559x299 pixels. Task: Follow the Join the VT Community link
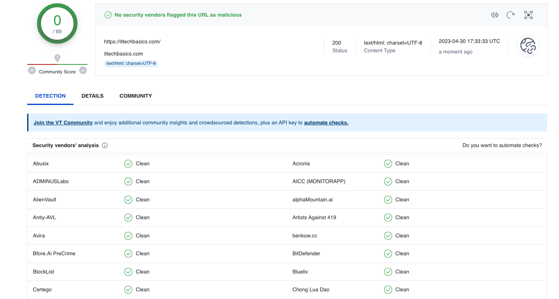point(63,123)
